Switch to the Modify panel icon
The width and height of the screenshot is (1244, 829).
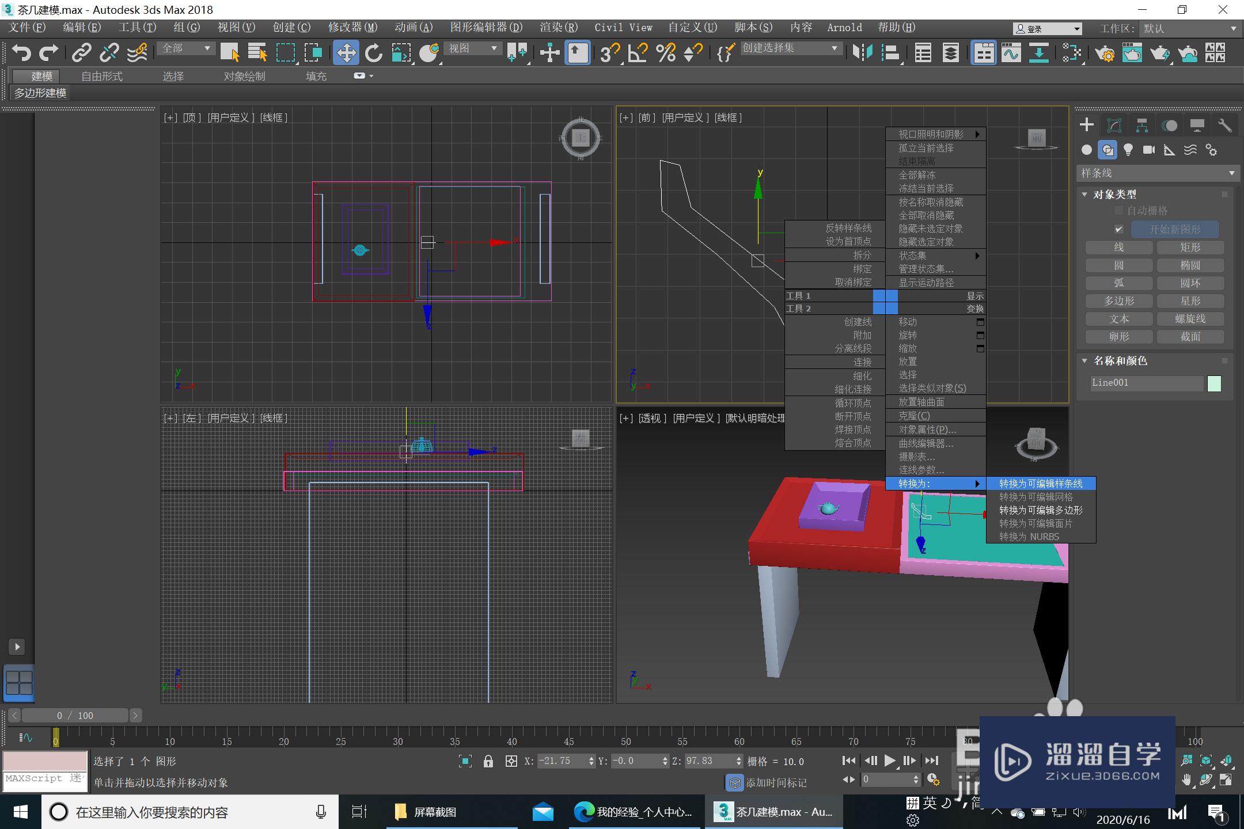tap(1114, 125)
